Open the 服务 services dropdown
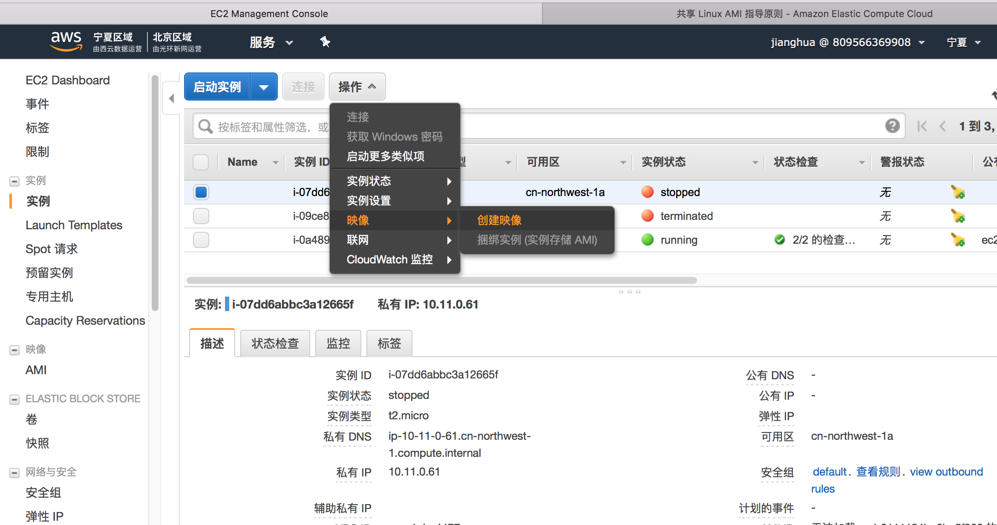997x525 pixels. [x=271, y=42]
